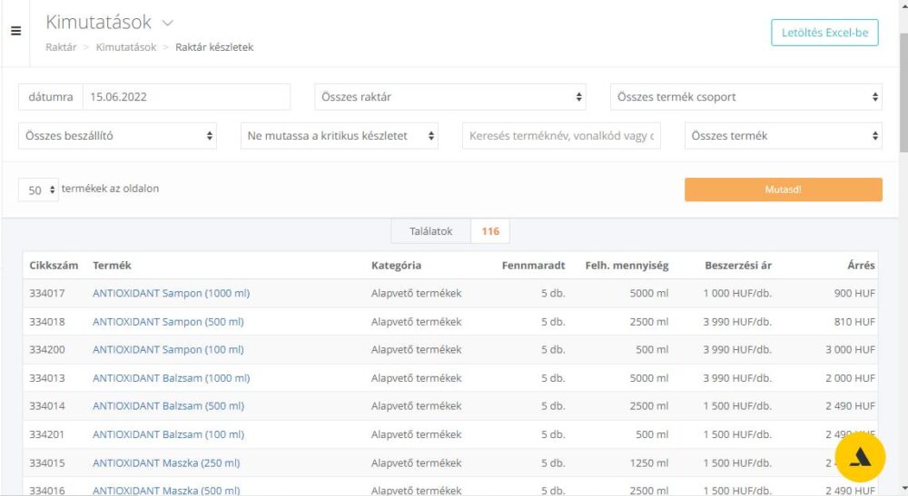The height and width of the screenshot is (496, 908).
Task: Open the hamburger menu icon
Action: tap(15, 31)
